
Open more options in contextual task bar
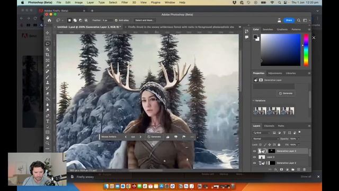[192, 137]
